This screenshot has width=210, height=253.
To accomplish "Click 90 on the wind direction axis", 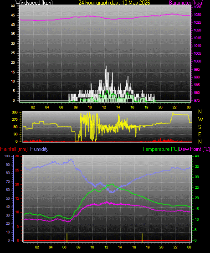I will (x=15, y=134).
